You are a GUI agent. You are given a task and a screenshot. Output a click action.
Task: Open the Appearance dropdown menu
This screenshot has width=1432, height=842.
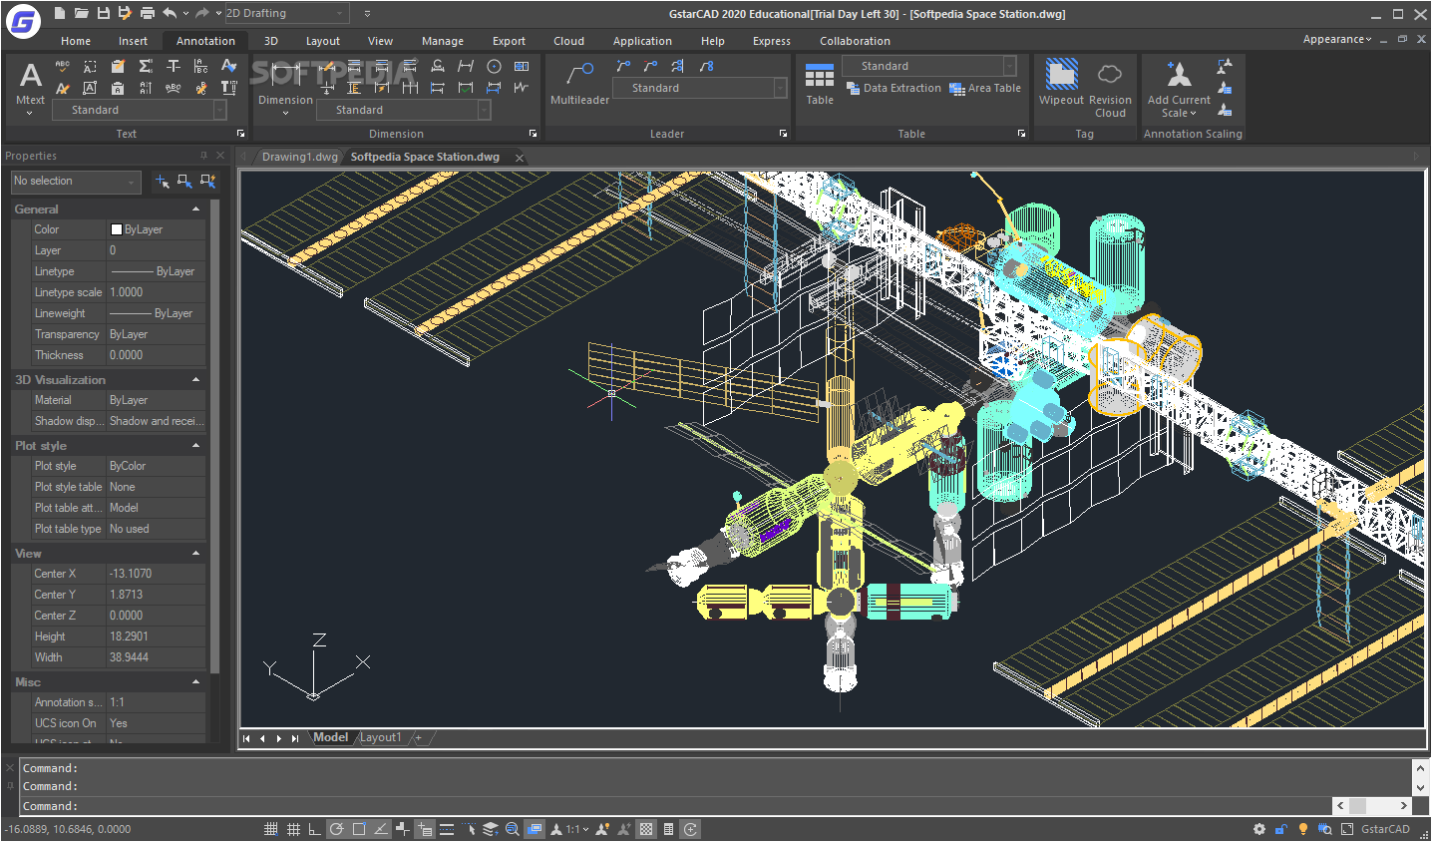click(1337, 39)
